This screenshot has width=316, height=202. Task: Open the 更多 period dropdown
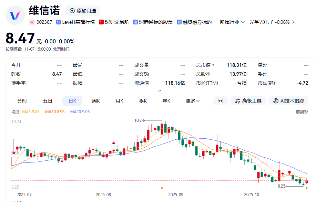(193, 101)
